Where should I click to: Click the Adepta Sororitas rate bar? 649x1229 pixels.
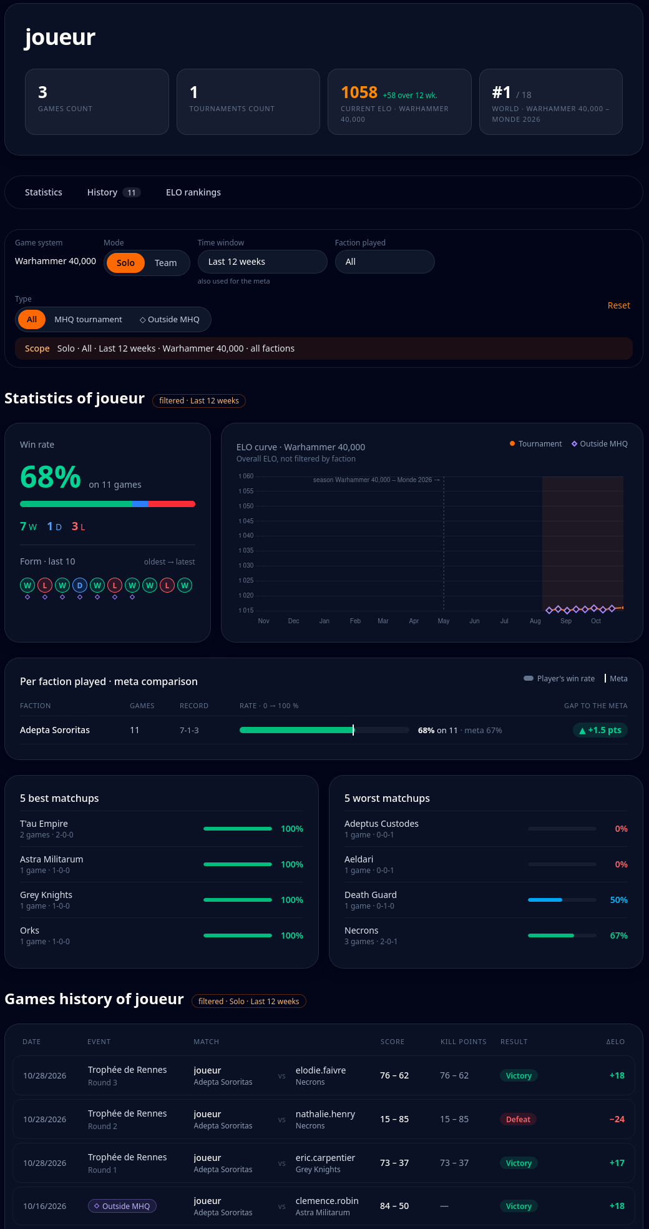[x=324, y=730]
